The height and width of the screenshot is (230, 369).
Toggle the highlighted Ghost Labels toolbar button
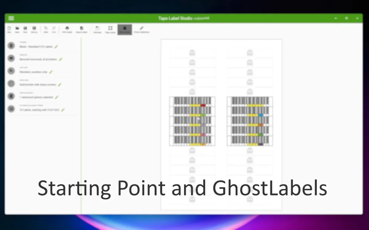(x=125, y=30)
